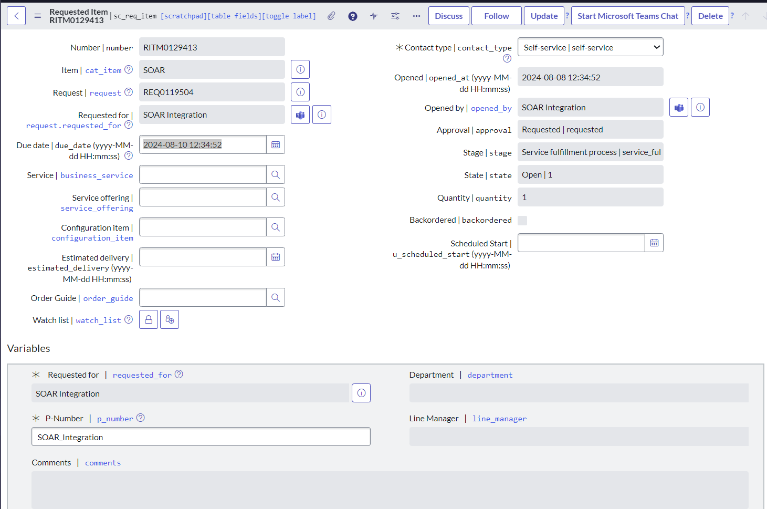767x509 pixels.
Task: Go back using the left chevron button
Action: (x=16, y=16)
